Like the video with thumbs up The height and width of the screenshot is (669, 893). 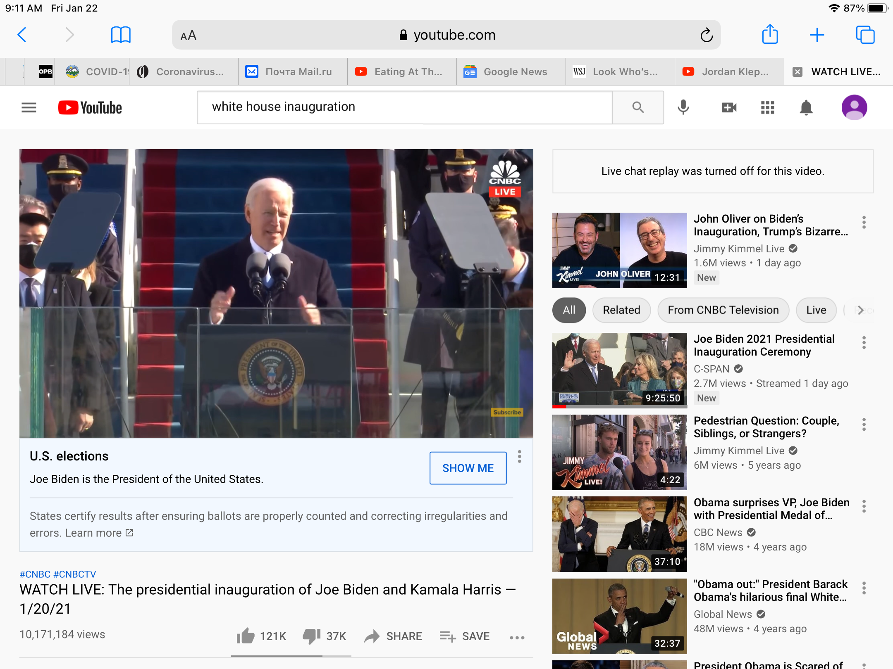(x=246, y=636)
